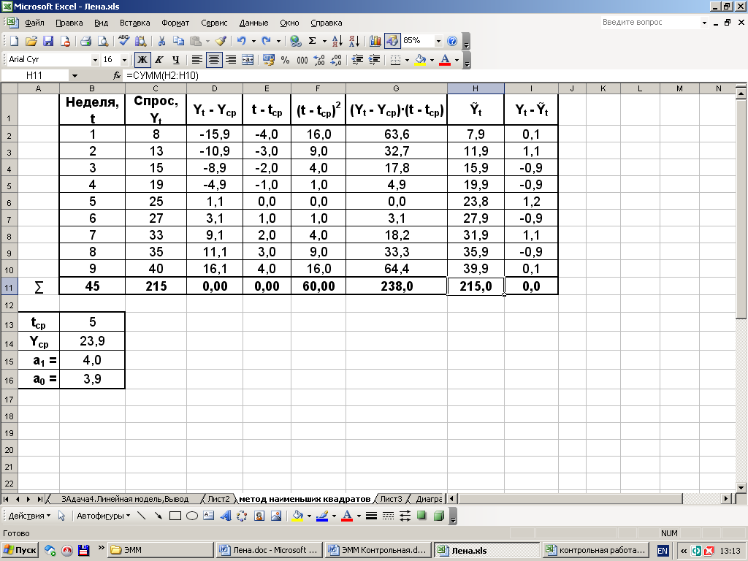This screenshot has height=561, width=748.
Task: Expand the font size dropdown
Action: click(x=124, y=60)
